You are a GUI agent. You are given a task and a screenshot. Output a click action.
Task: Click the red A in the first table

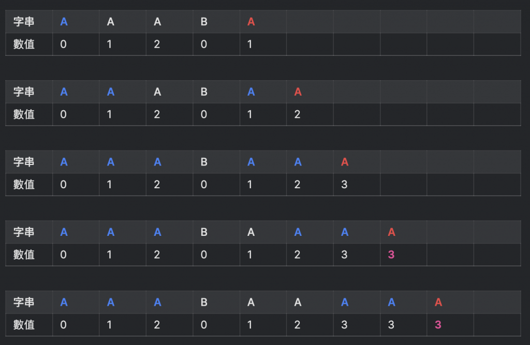click(x=251, y=22)
